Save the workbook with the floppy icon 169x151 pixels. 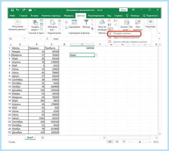click(x=12, y=10)
